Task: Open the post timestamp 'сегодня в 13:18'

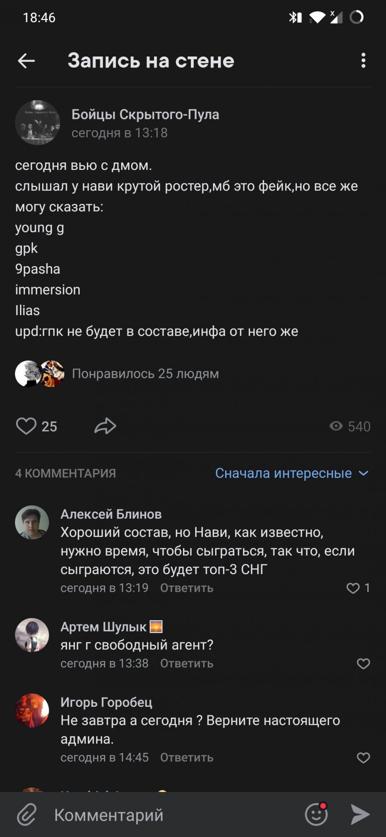Action: tap(119, 133)
